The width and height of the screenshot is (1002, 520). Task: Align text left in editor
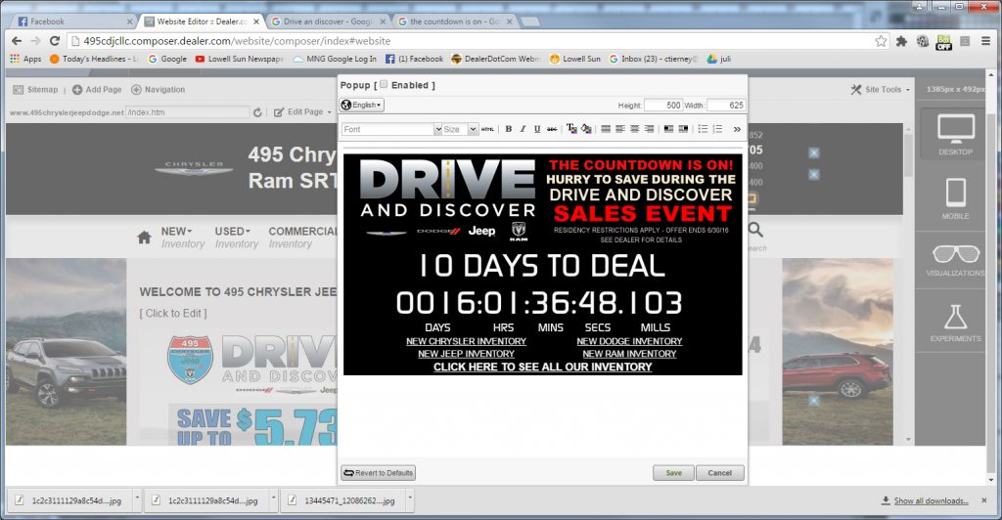pyautogui.click(x=619, y=129)
